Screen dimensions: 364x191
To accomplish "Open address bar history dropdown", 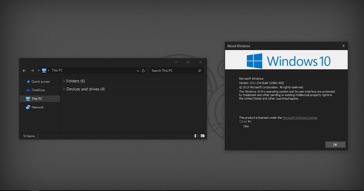I will click(138, 71).
